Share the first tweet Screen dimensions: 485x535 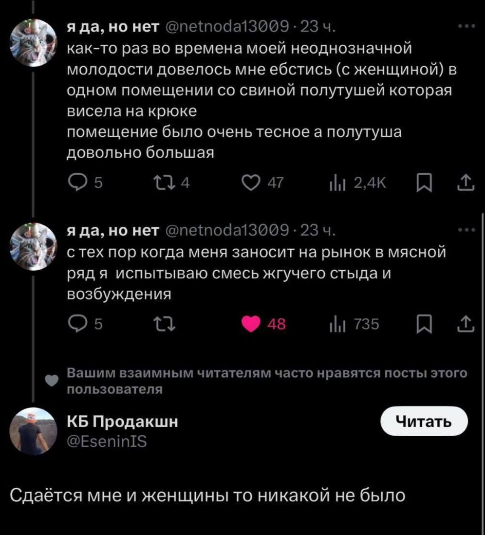point(466,183)
